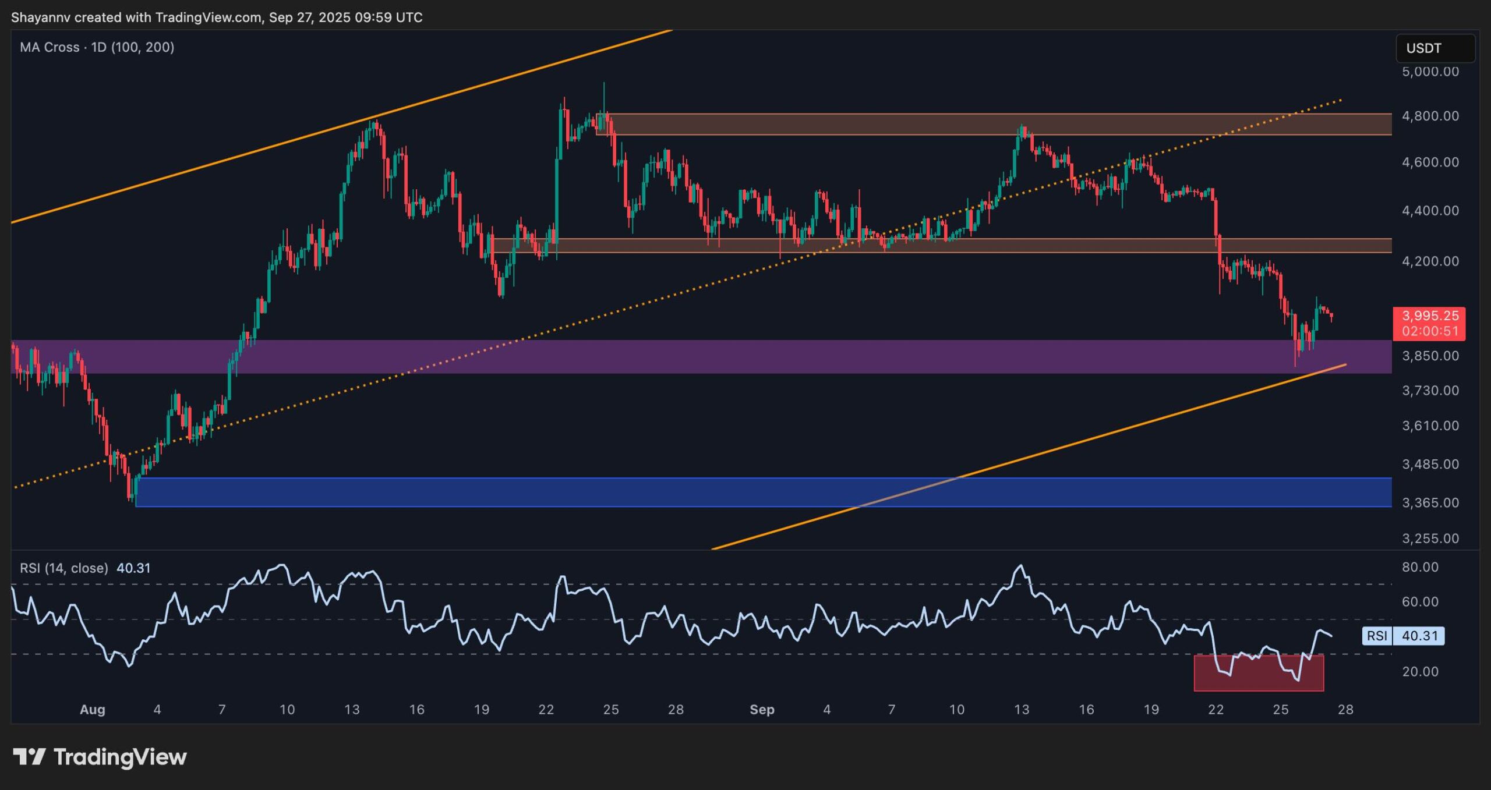Click the TradingView wordmark text
The height and width of the screenshot is (790, 1491).
tap(120, 757)
